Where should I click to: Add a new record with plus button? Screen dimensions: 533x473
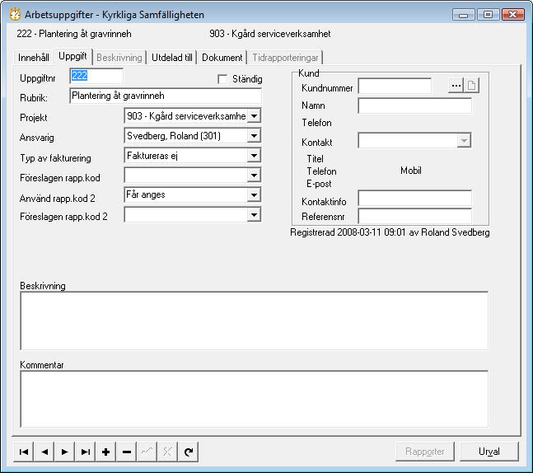(105, 452)
